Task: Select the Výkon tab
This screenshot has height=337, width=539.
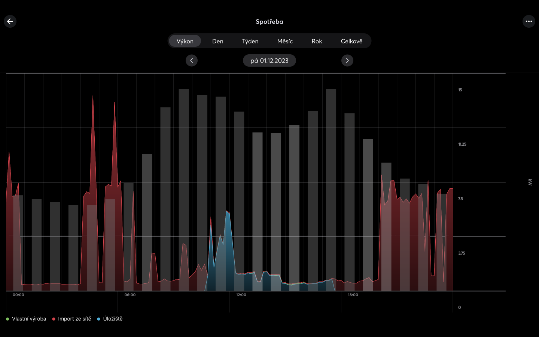Action: 185,41
